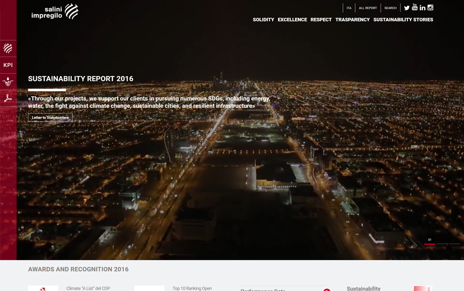Navigate to Trasparency section
Image resolution: width=464 pixels, height=291 pixels.
click(352, 20)
